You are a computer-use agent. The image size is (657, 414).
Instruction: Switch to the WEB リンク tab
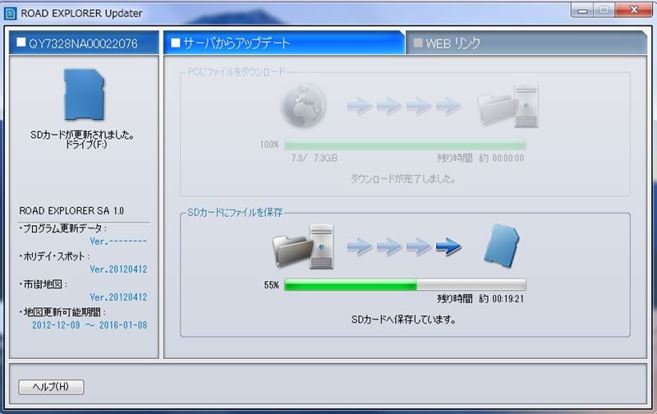coord(526,43)
